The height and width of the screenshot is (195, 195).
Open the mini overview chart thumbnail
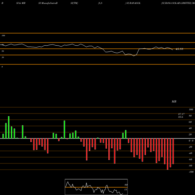click(x=96, y=187)
